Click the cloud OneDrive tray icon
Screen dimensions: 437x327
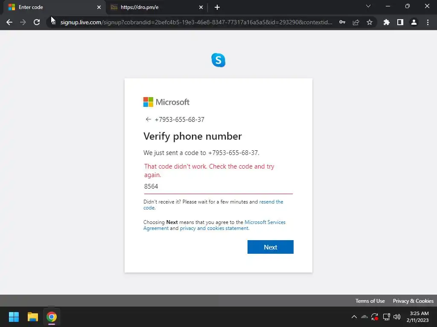(364, 317)
